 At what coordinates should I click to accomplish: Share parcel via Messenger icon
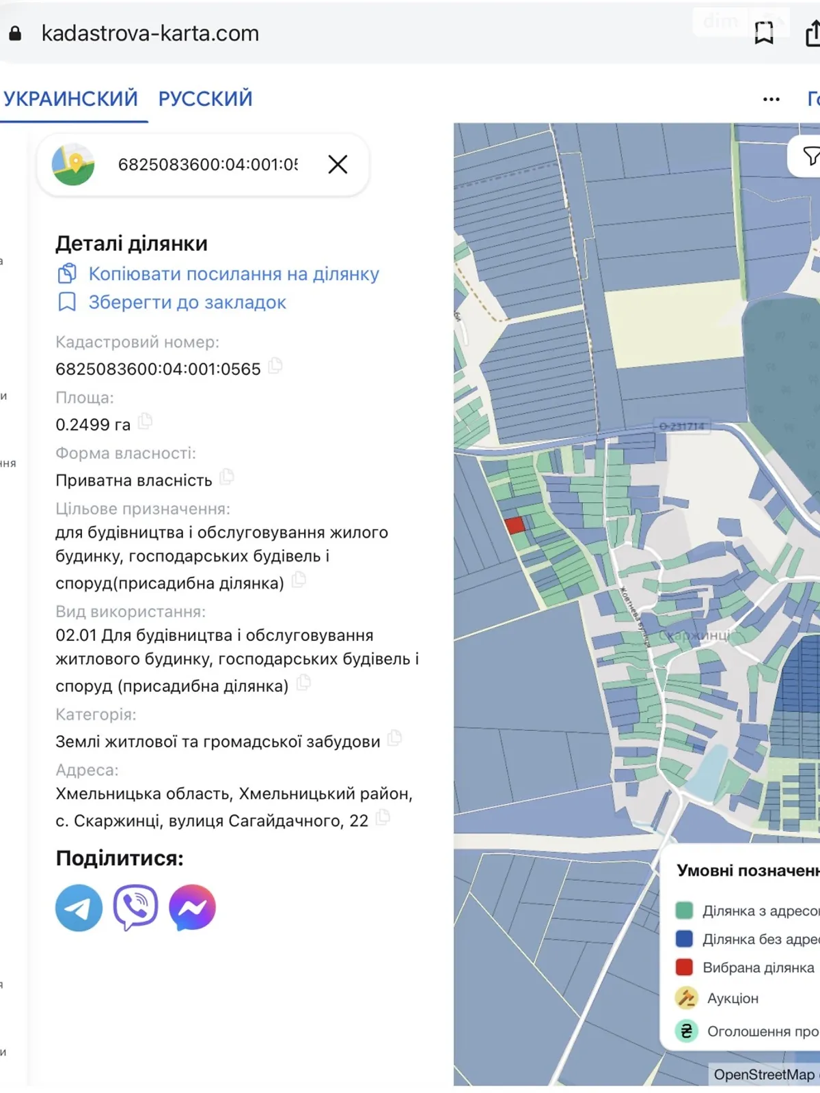[x=192, y=908]
